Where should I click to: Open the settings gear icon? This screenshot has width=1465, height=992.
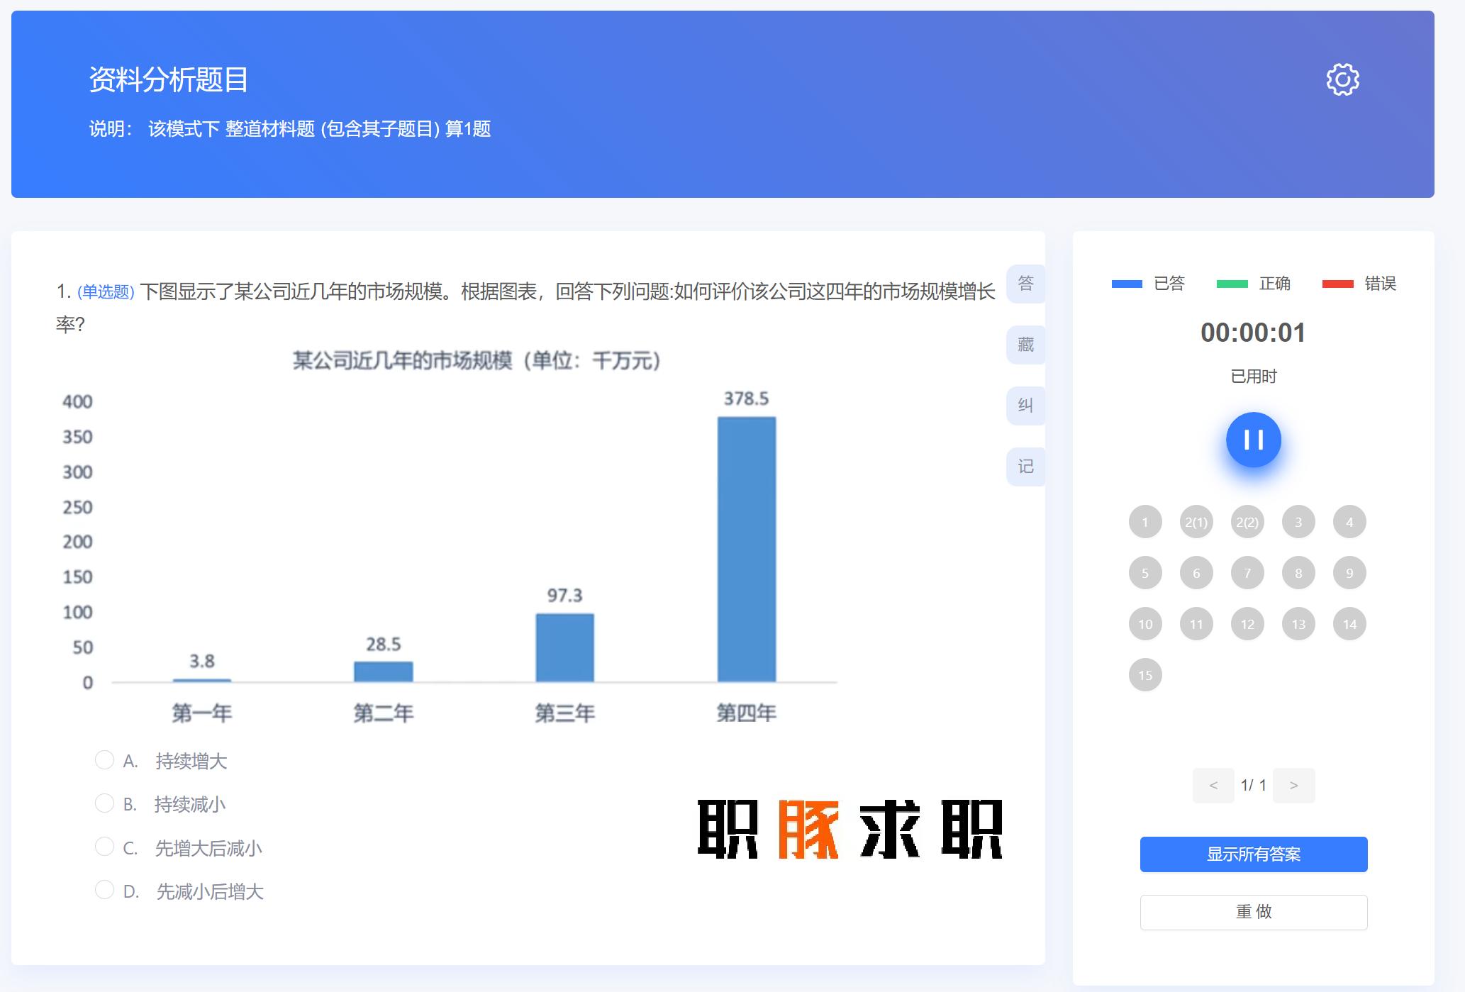click(1342, 79)
